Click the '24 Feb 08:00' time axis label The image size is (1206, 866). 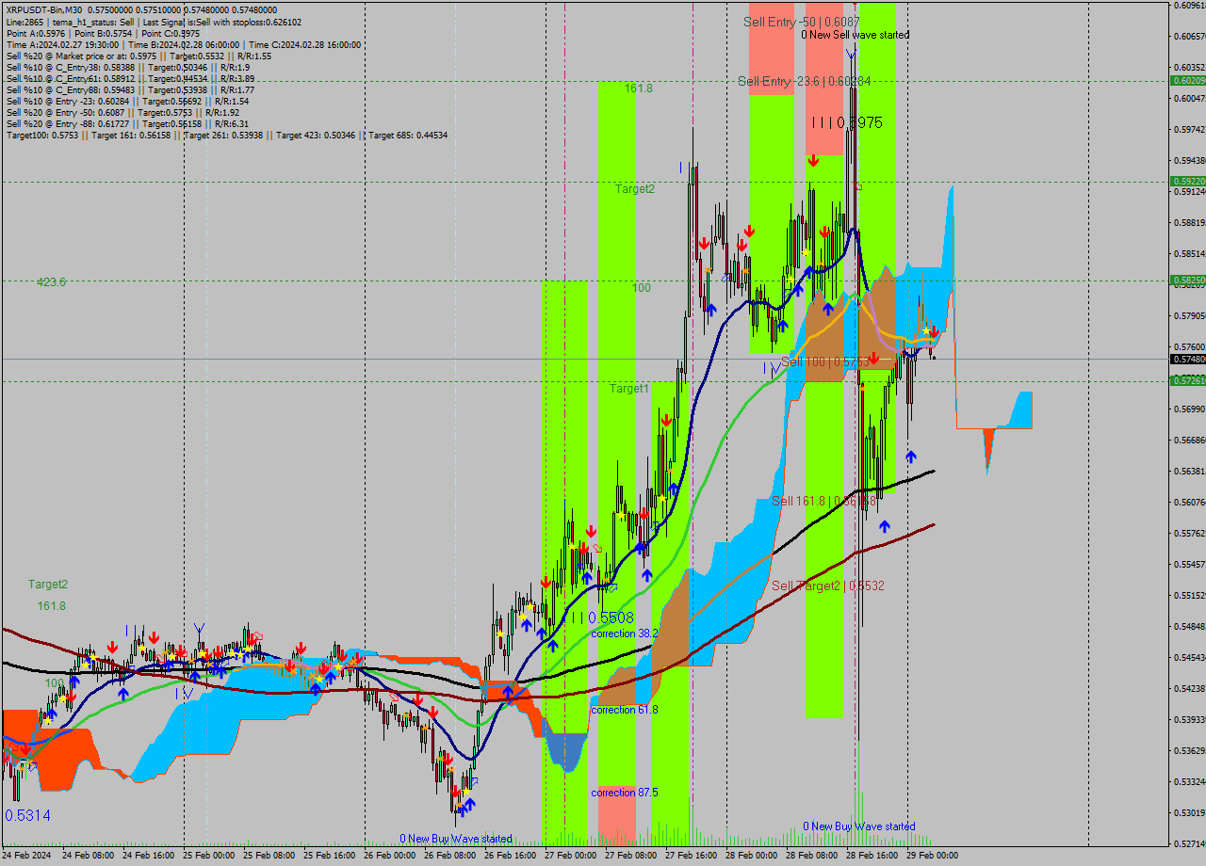click(x=88, y=856)
